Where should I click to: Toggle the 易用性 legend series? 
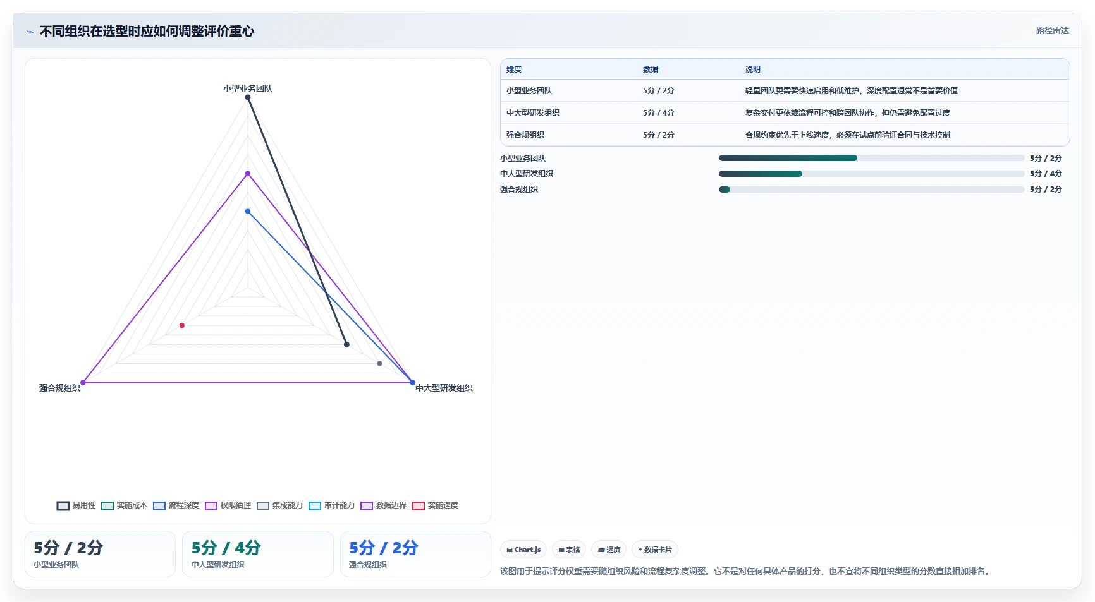point(76,505)
